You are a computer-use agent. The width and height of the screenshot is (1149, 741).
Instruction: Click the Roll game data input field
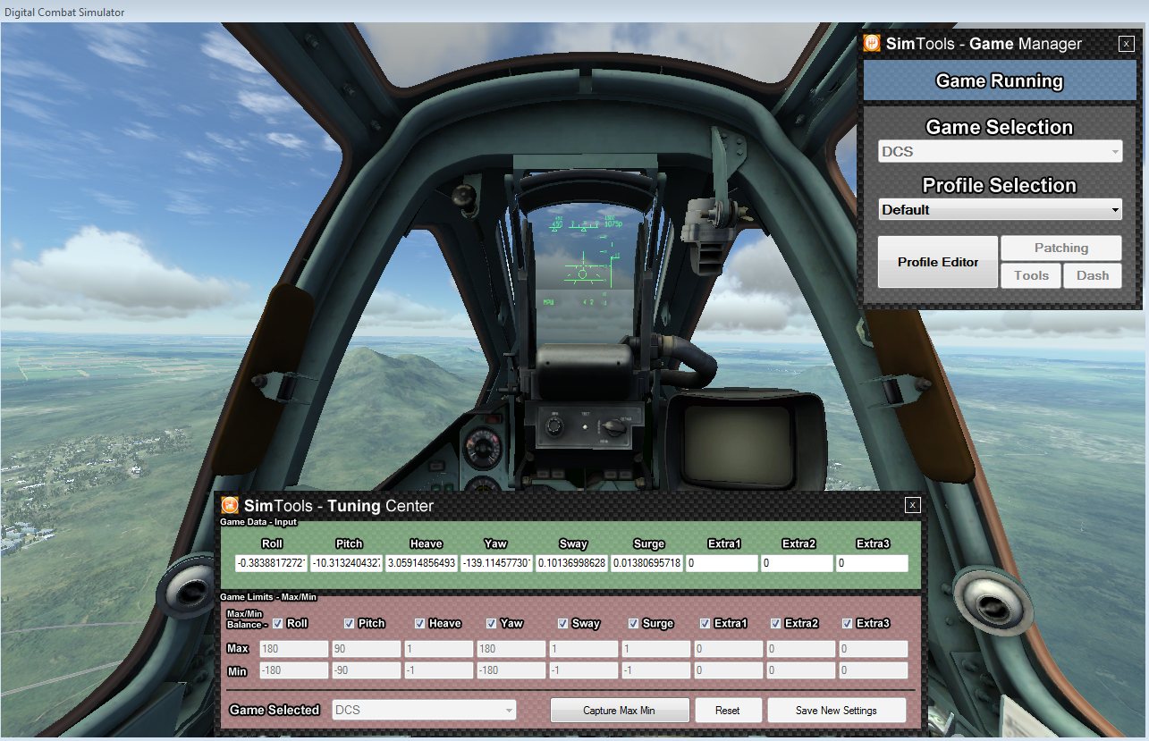tap(272, 563)
